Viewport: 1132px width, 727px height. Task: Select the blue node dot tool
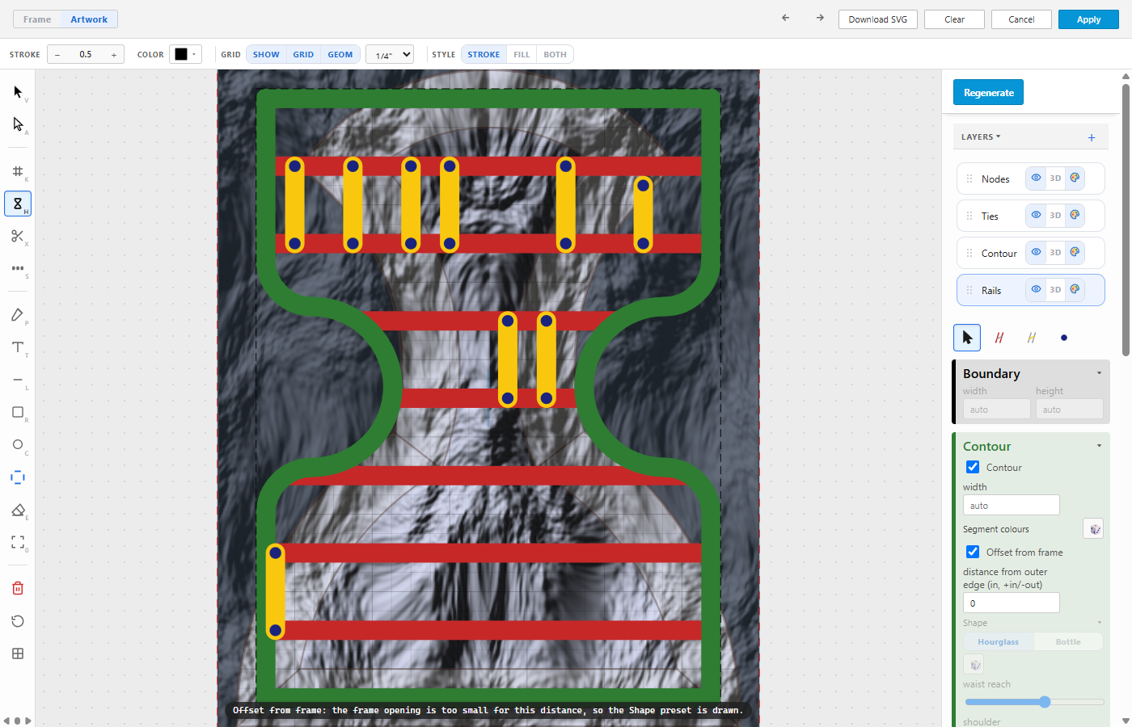pos(1064,338)
